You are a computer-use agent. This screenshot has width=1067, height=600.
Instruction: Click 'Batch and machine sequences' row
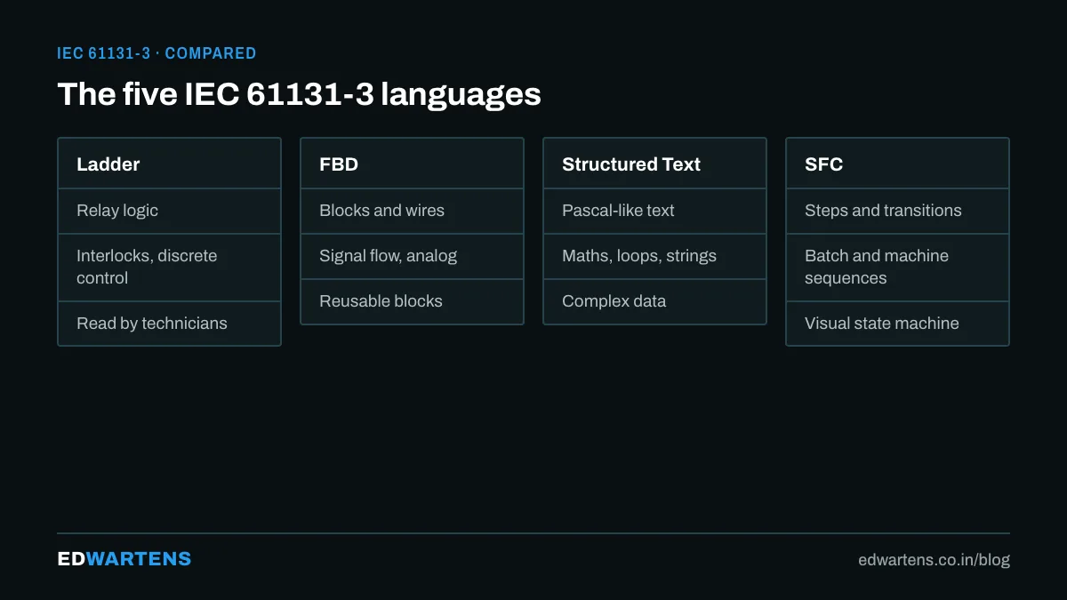pyautogui.click(x=897, y=267)
